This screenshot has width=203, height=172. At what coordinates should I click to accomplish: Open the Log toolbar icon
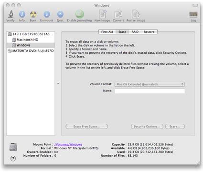pos(193,14)
